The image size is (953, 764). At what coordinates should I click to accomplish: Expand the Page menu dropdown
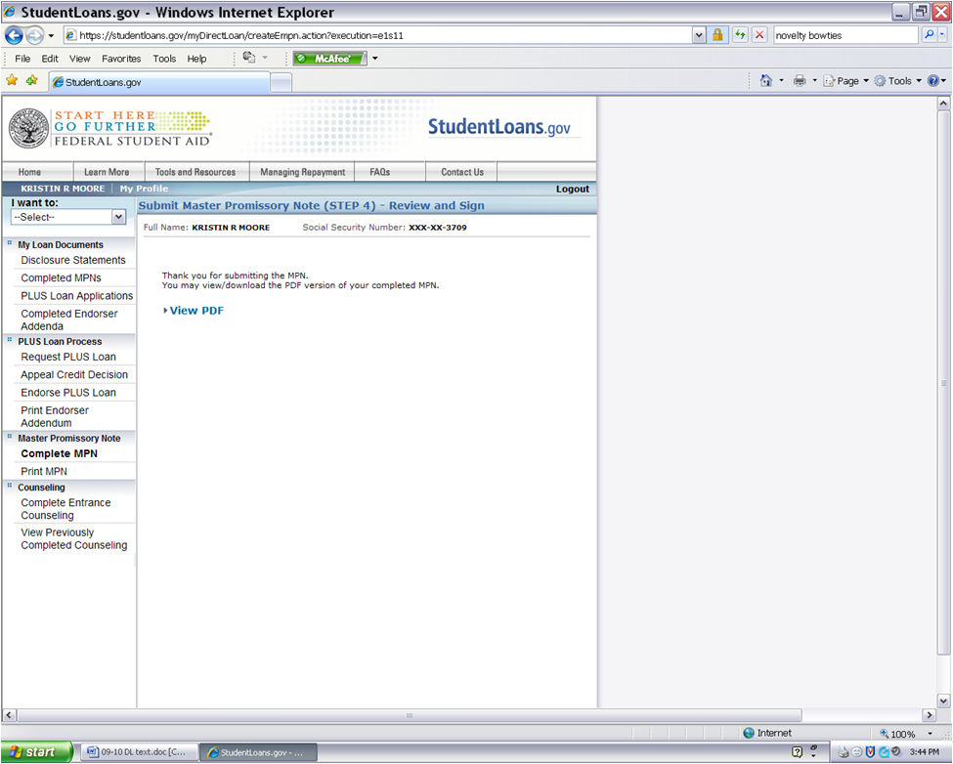coord(846,81)
